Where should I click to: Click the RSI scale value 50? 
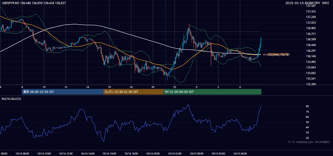307,122
